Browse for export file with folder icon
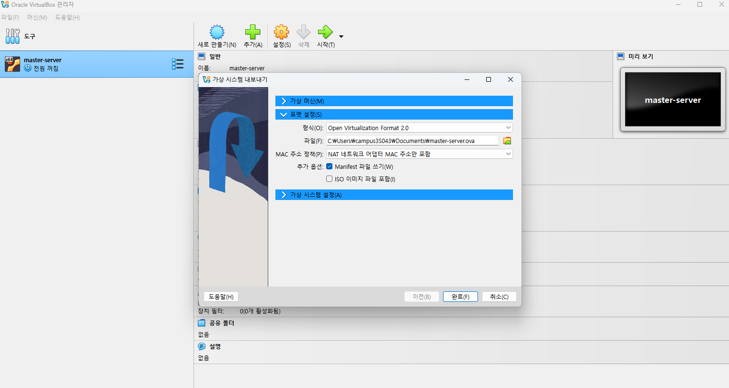Screen dimensions: 729x388 click(507, 141)
